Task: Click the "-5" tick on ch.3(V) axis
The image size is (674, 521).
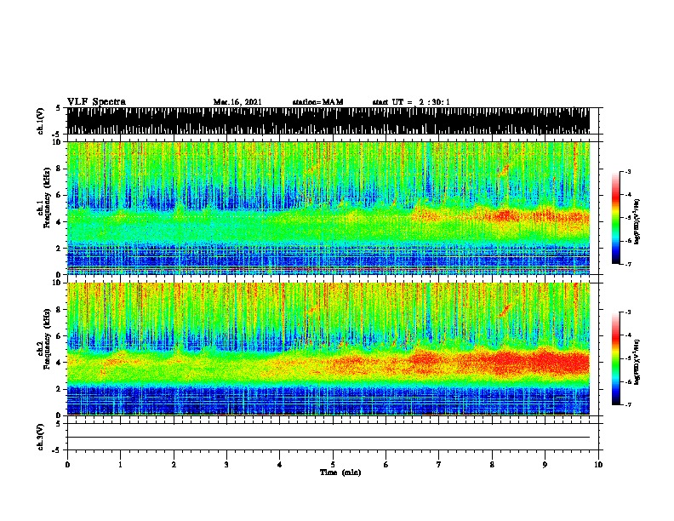Action: pyautogui.click(x=58, y=449)
